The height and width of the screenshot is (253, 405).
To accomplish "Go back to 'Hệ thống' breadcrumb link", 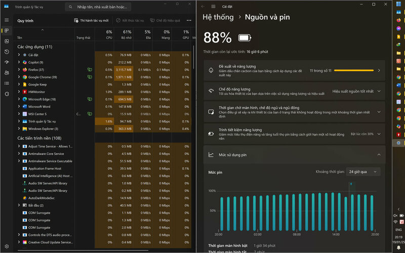I will pyautogui.click(x=218, y=17).
